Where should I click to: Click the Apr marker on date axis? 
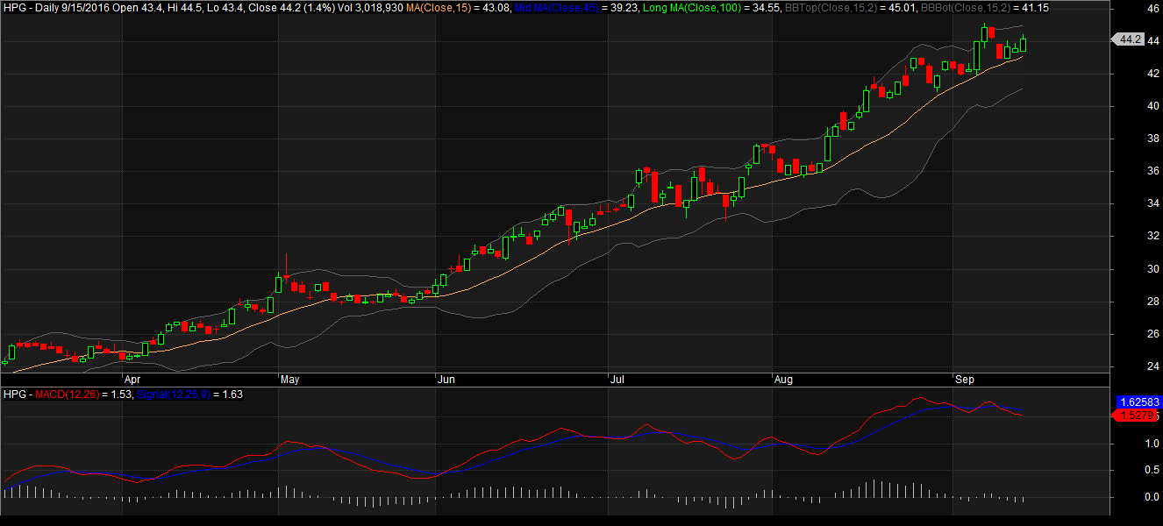coord(132,380)
